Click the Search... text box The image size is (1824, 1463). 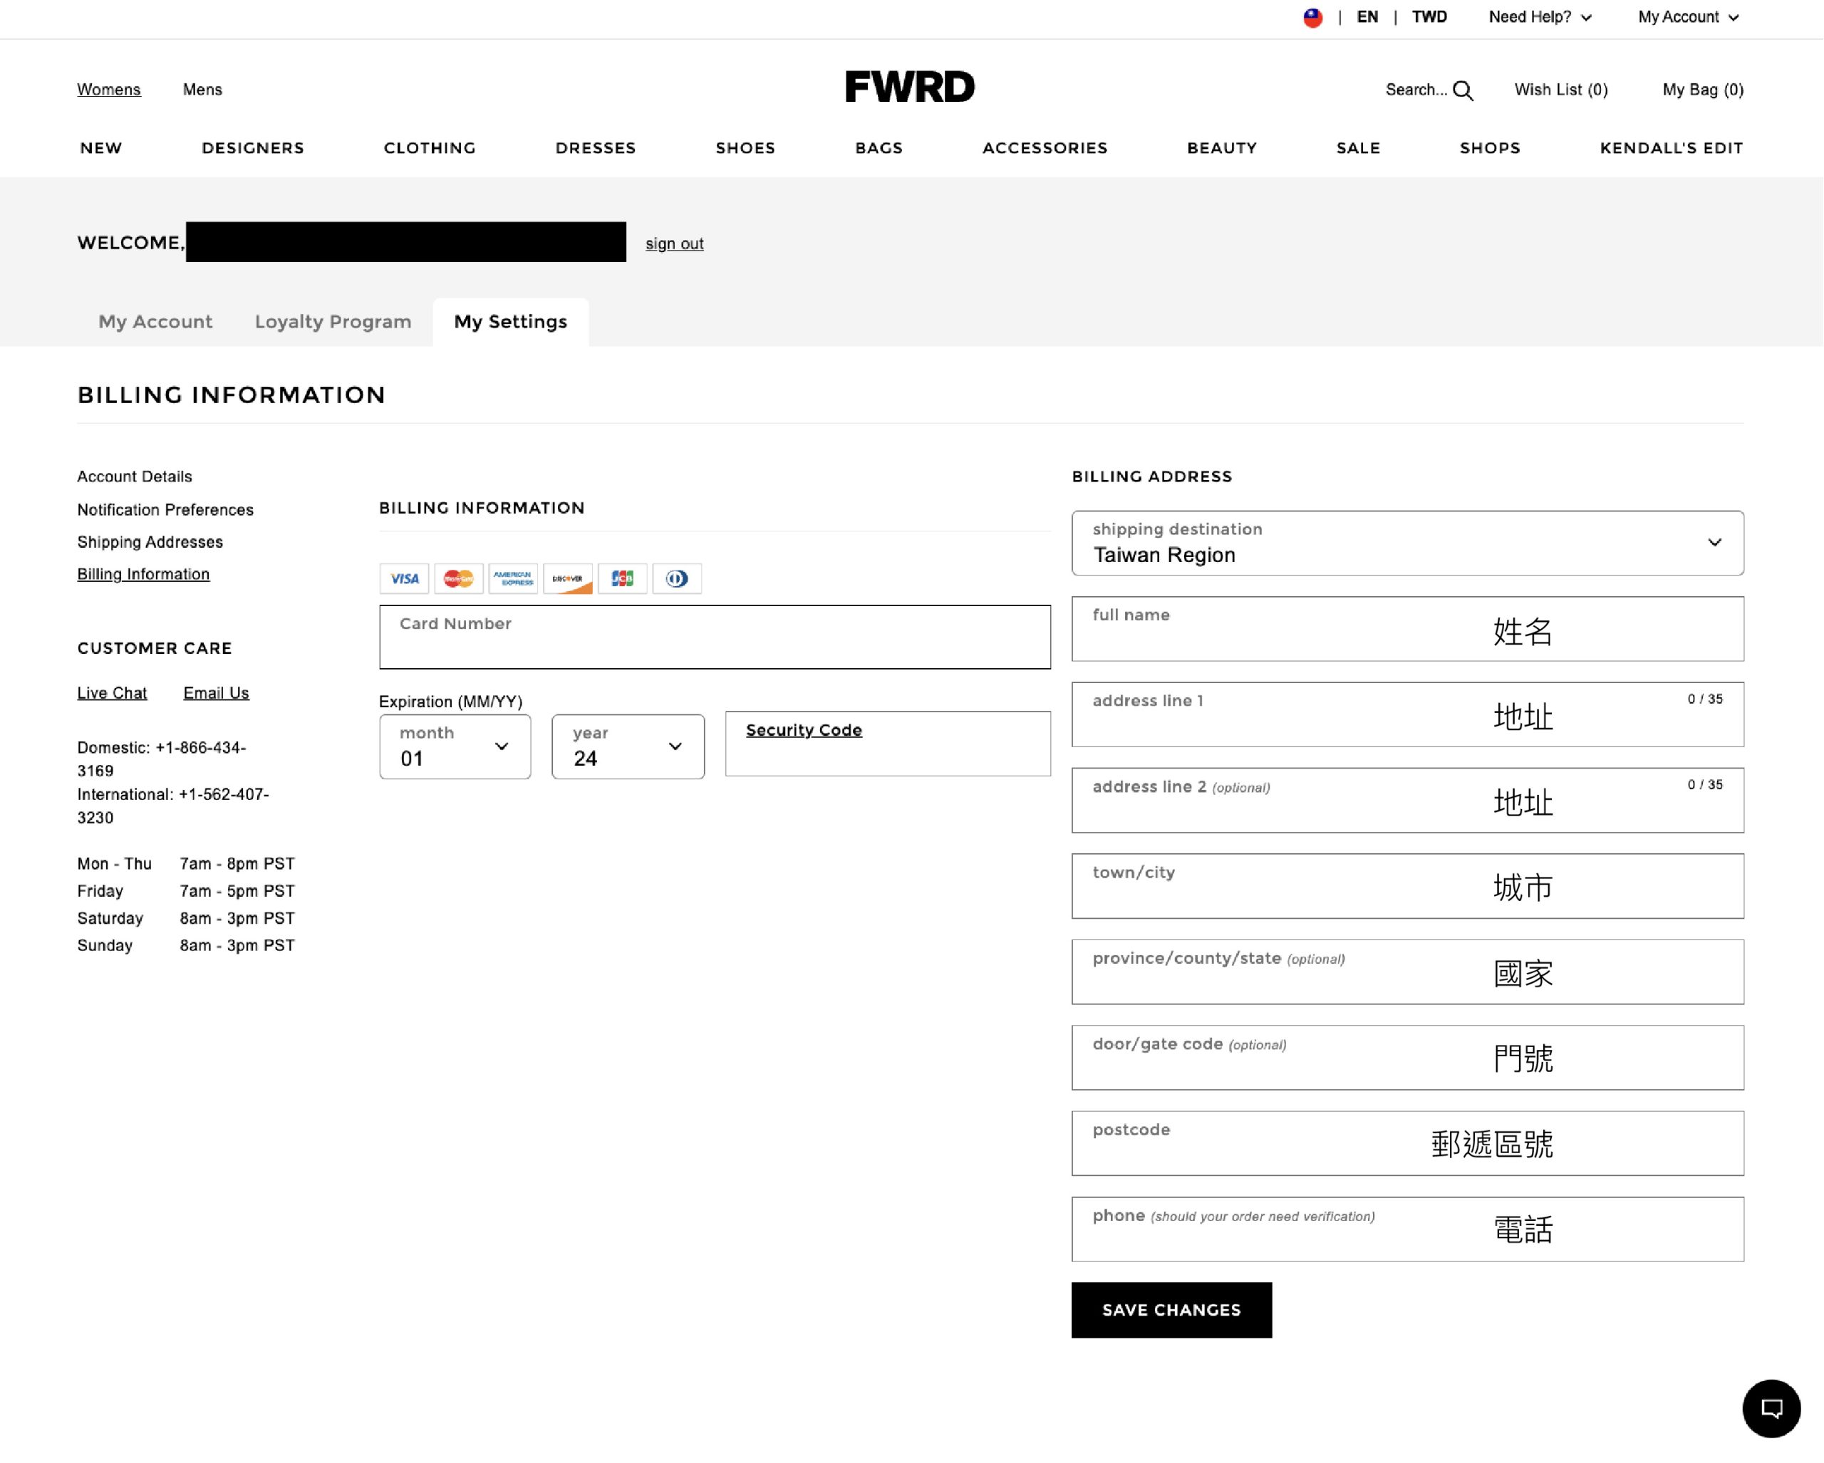point(1415,90)
